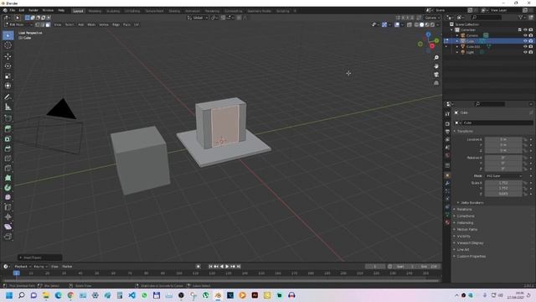The image size is (536, 302).
Task: Expand the Camera item in outliner
Action: click(x=457, y=35)
